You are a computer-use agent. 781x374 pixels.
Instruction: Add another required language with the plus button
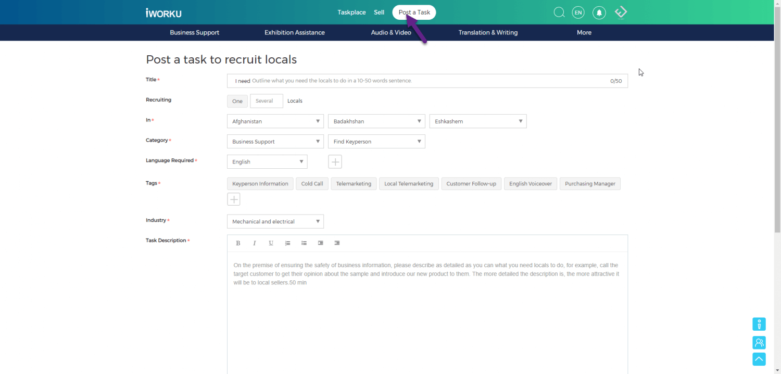pos(335,161)
